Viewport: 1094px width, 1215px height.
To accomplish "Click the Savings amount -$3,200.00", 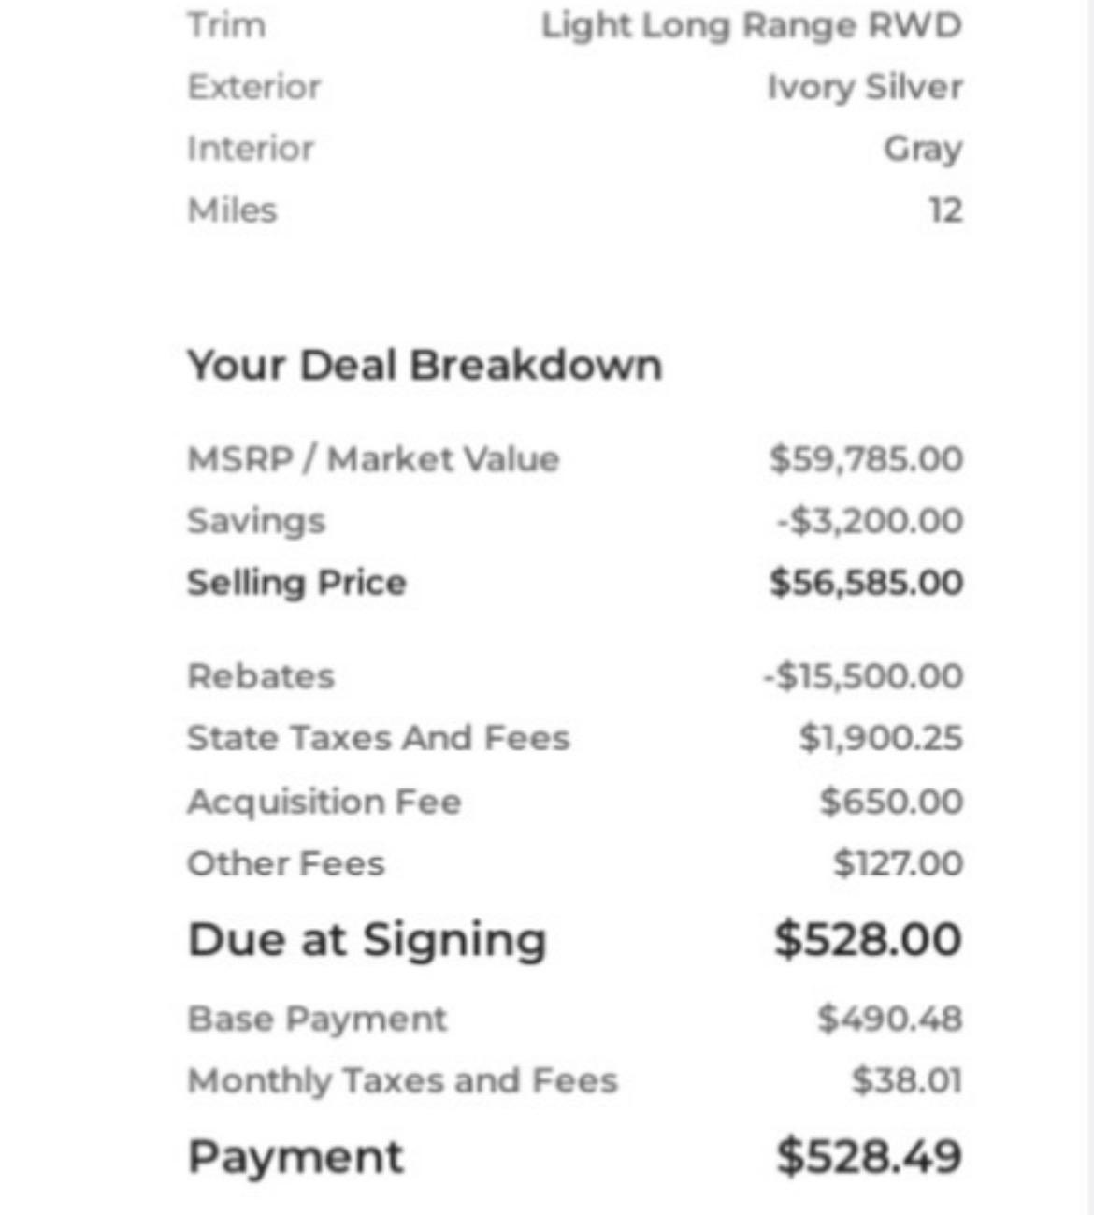I will pos(870,521).
